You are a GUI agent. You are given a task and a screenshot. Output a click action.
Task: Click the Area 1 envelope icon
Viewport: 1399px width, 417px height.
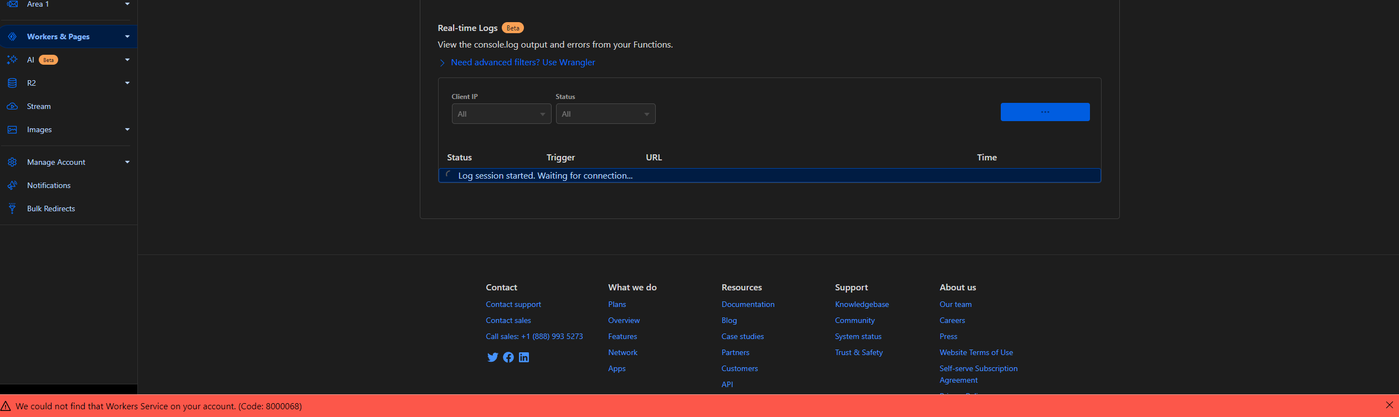coord(12,4)
